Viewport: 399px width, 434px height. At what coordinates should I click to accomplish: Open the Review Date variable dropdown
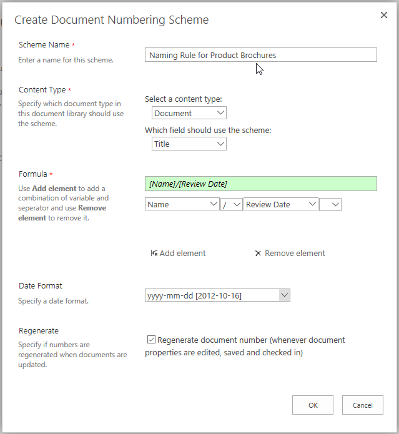point(280,204)
